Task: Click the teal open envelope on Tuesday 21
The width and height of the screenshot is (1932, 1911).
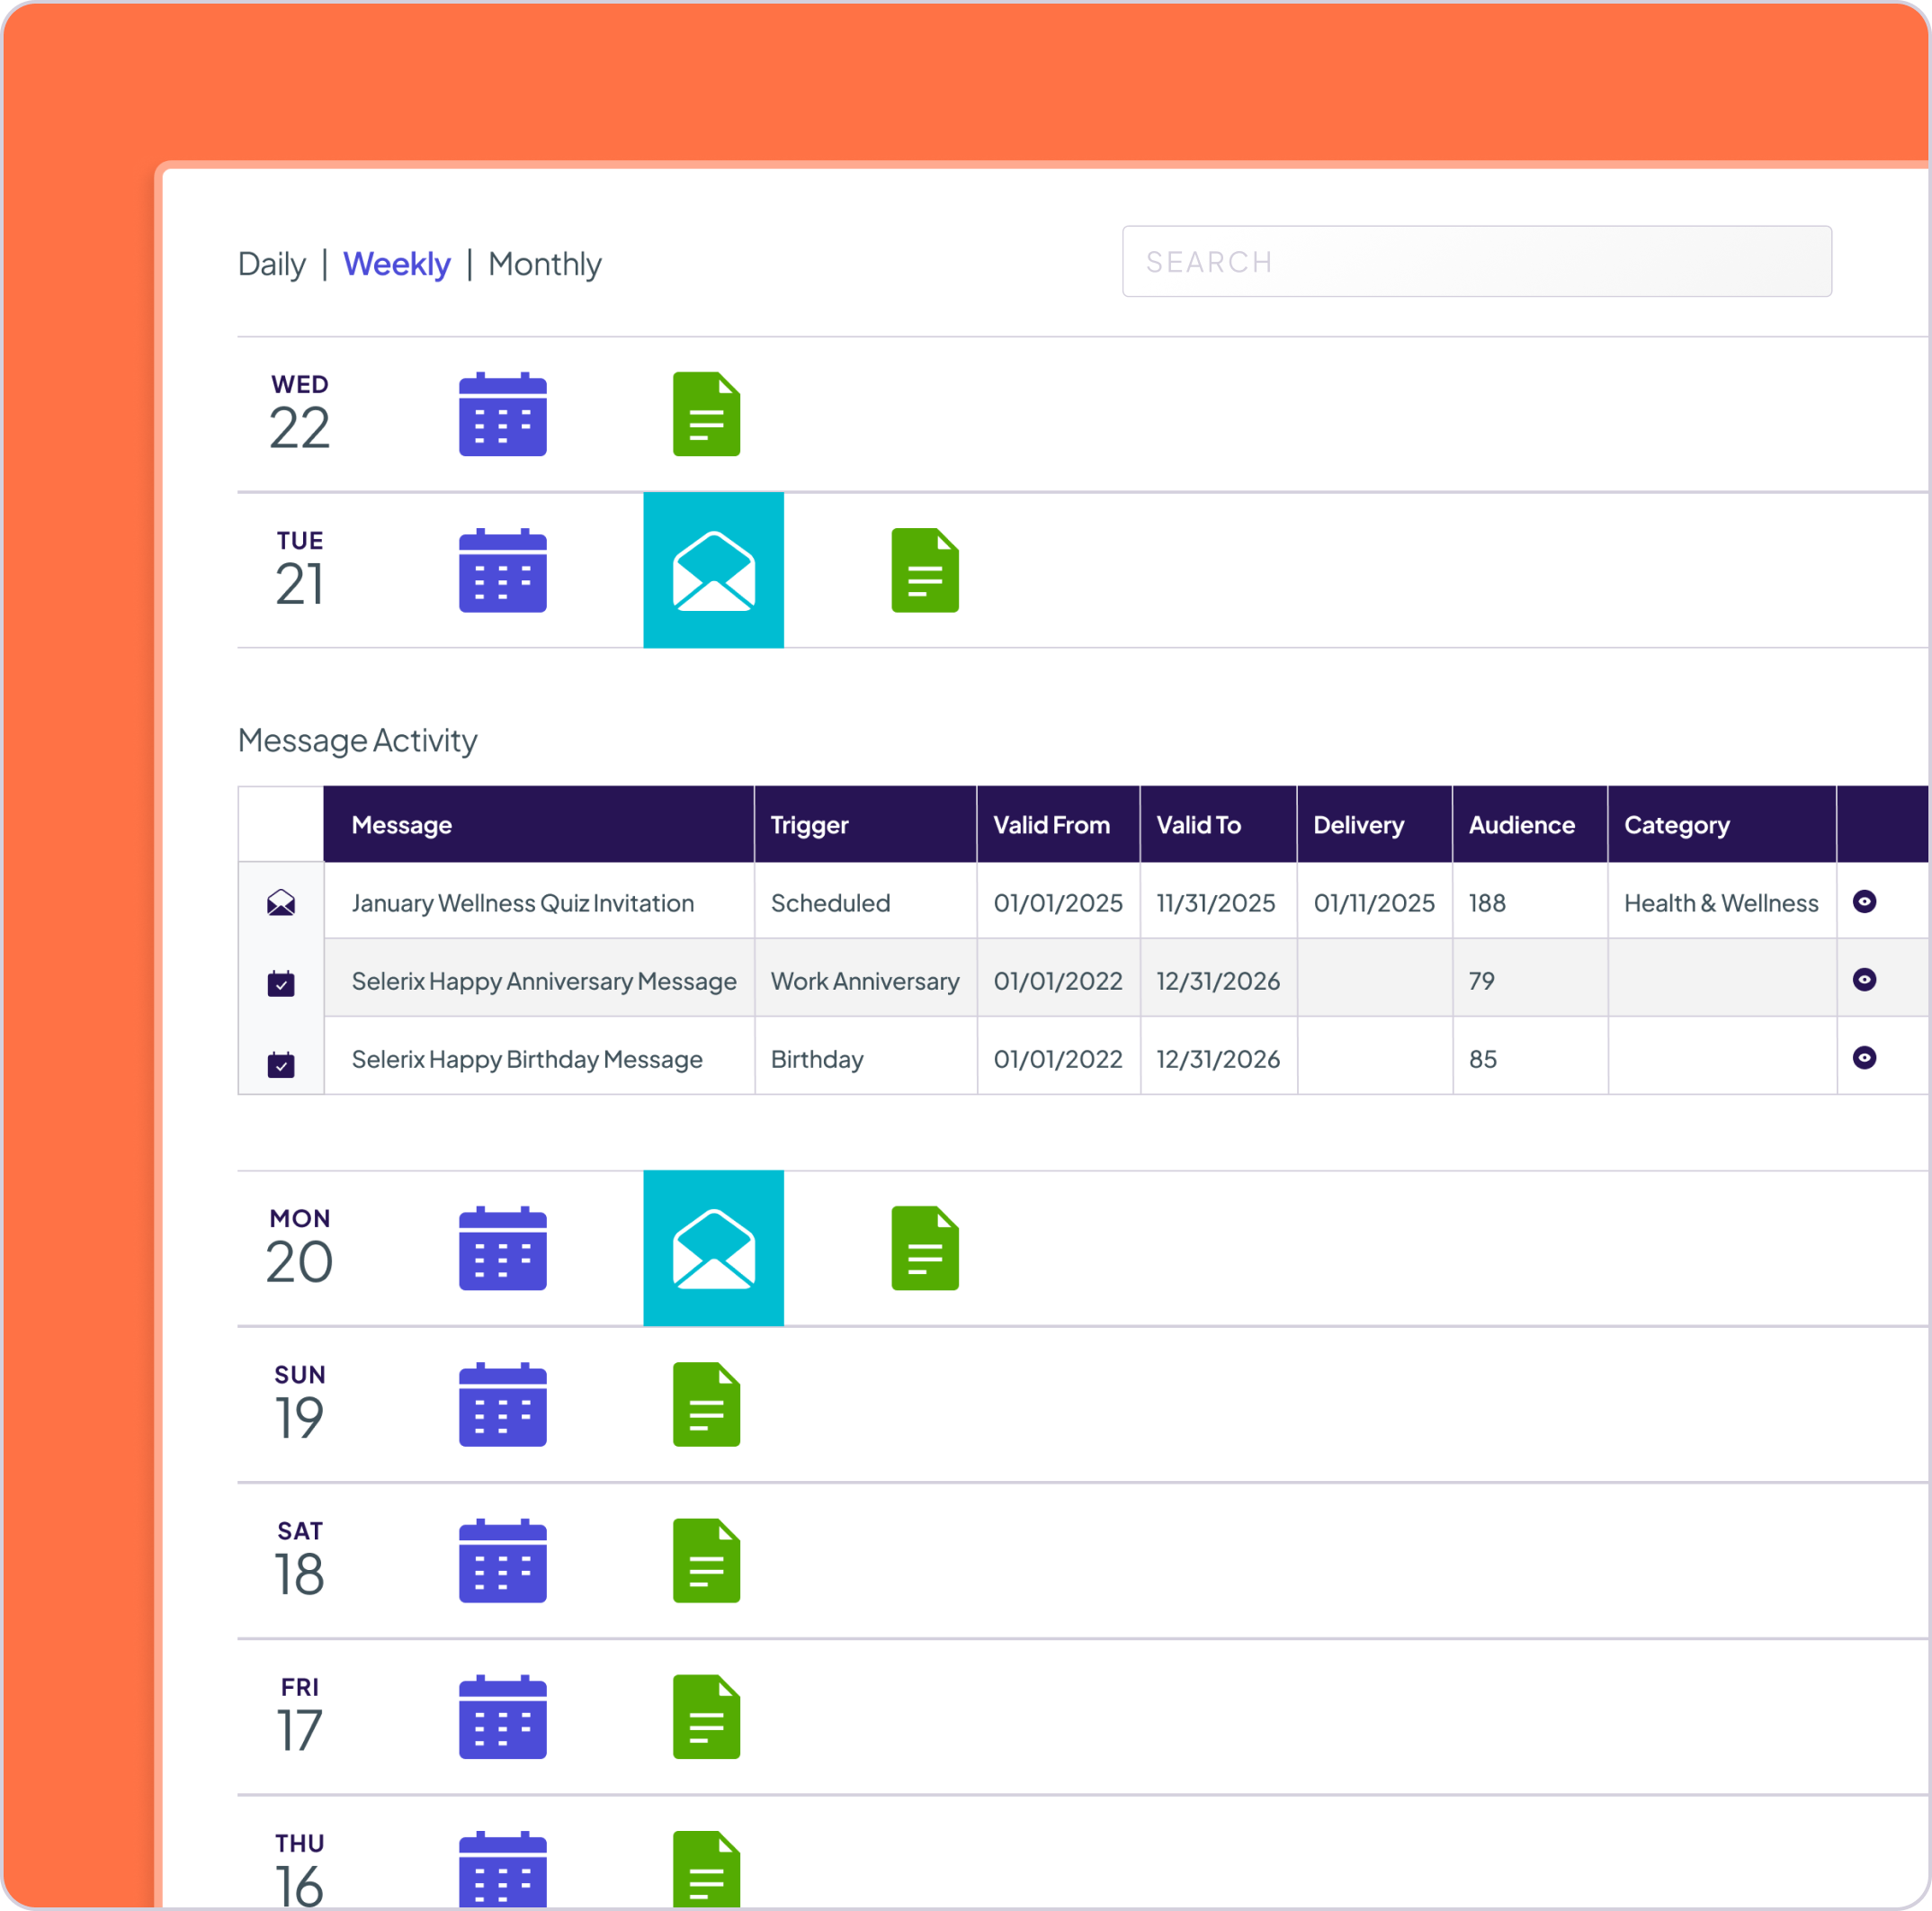Action: point(713,570)
